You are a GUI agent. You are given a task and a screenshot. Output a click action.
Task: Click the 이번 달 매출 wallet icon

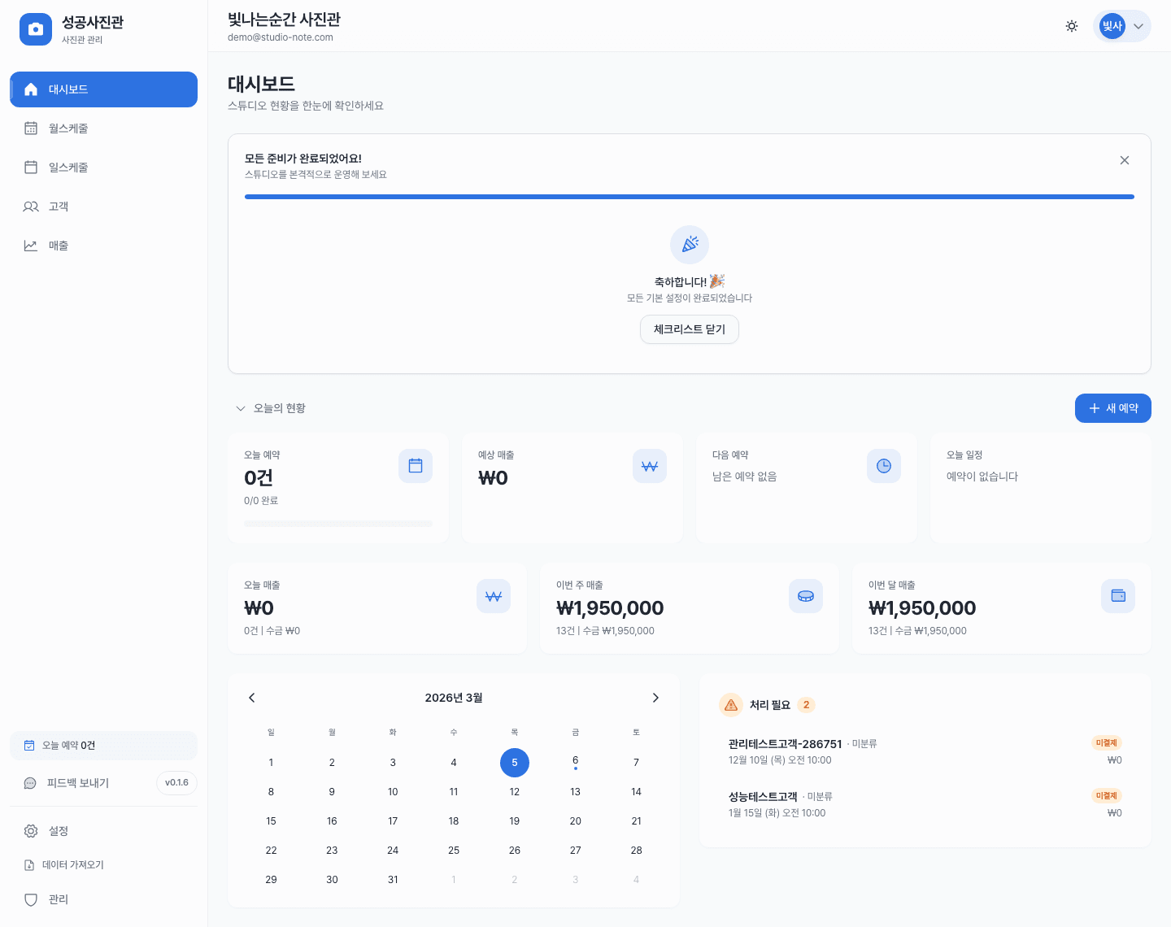(1117, 596)
